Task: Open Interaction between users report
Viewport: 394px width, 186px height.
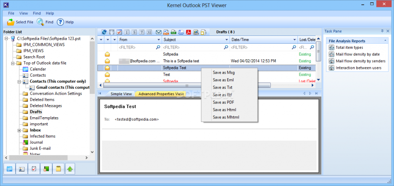Action: tap(358, 68)
